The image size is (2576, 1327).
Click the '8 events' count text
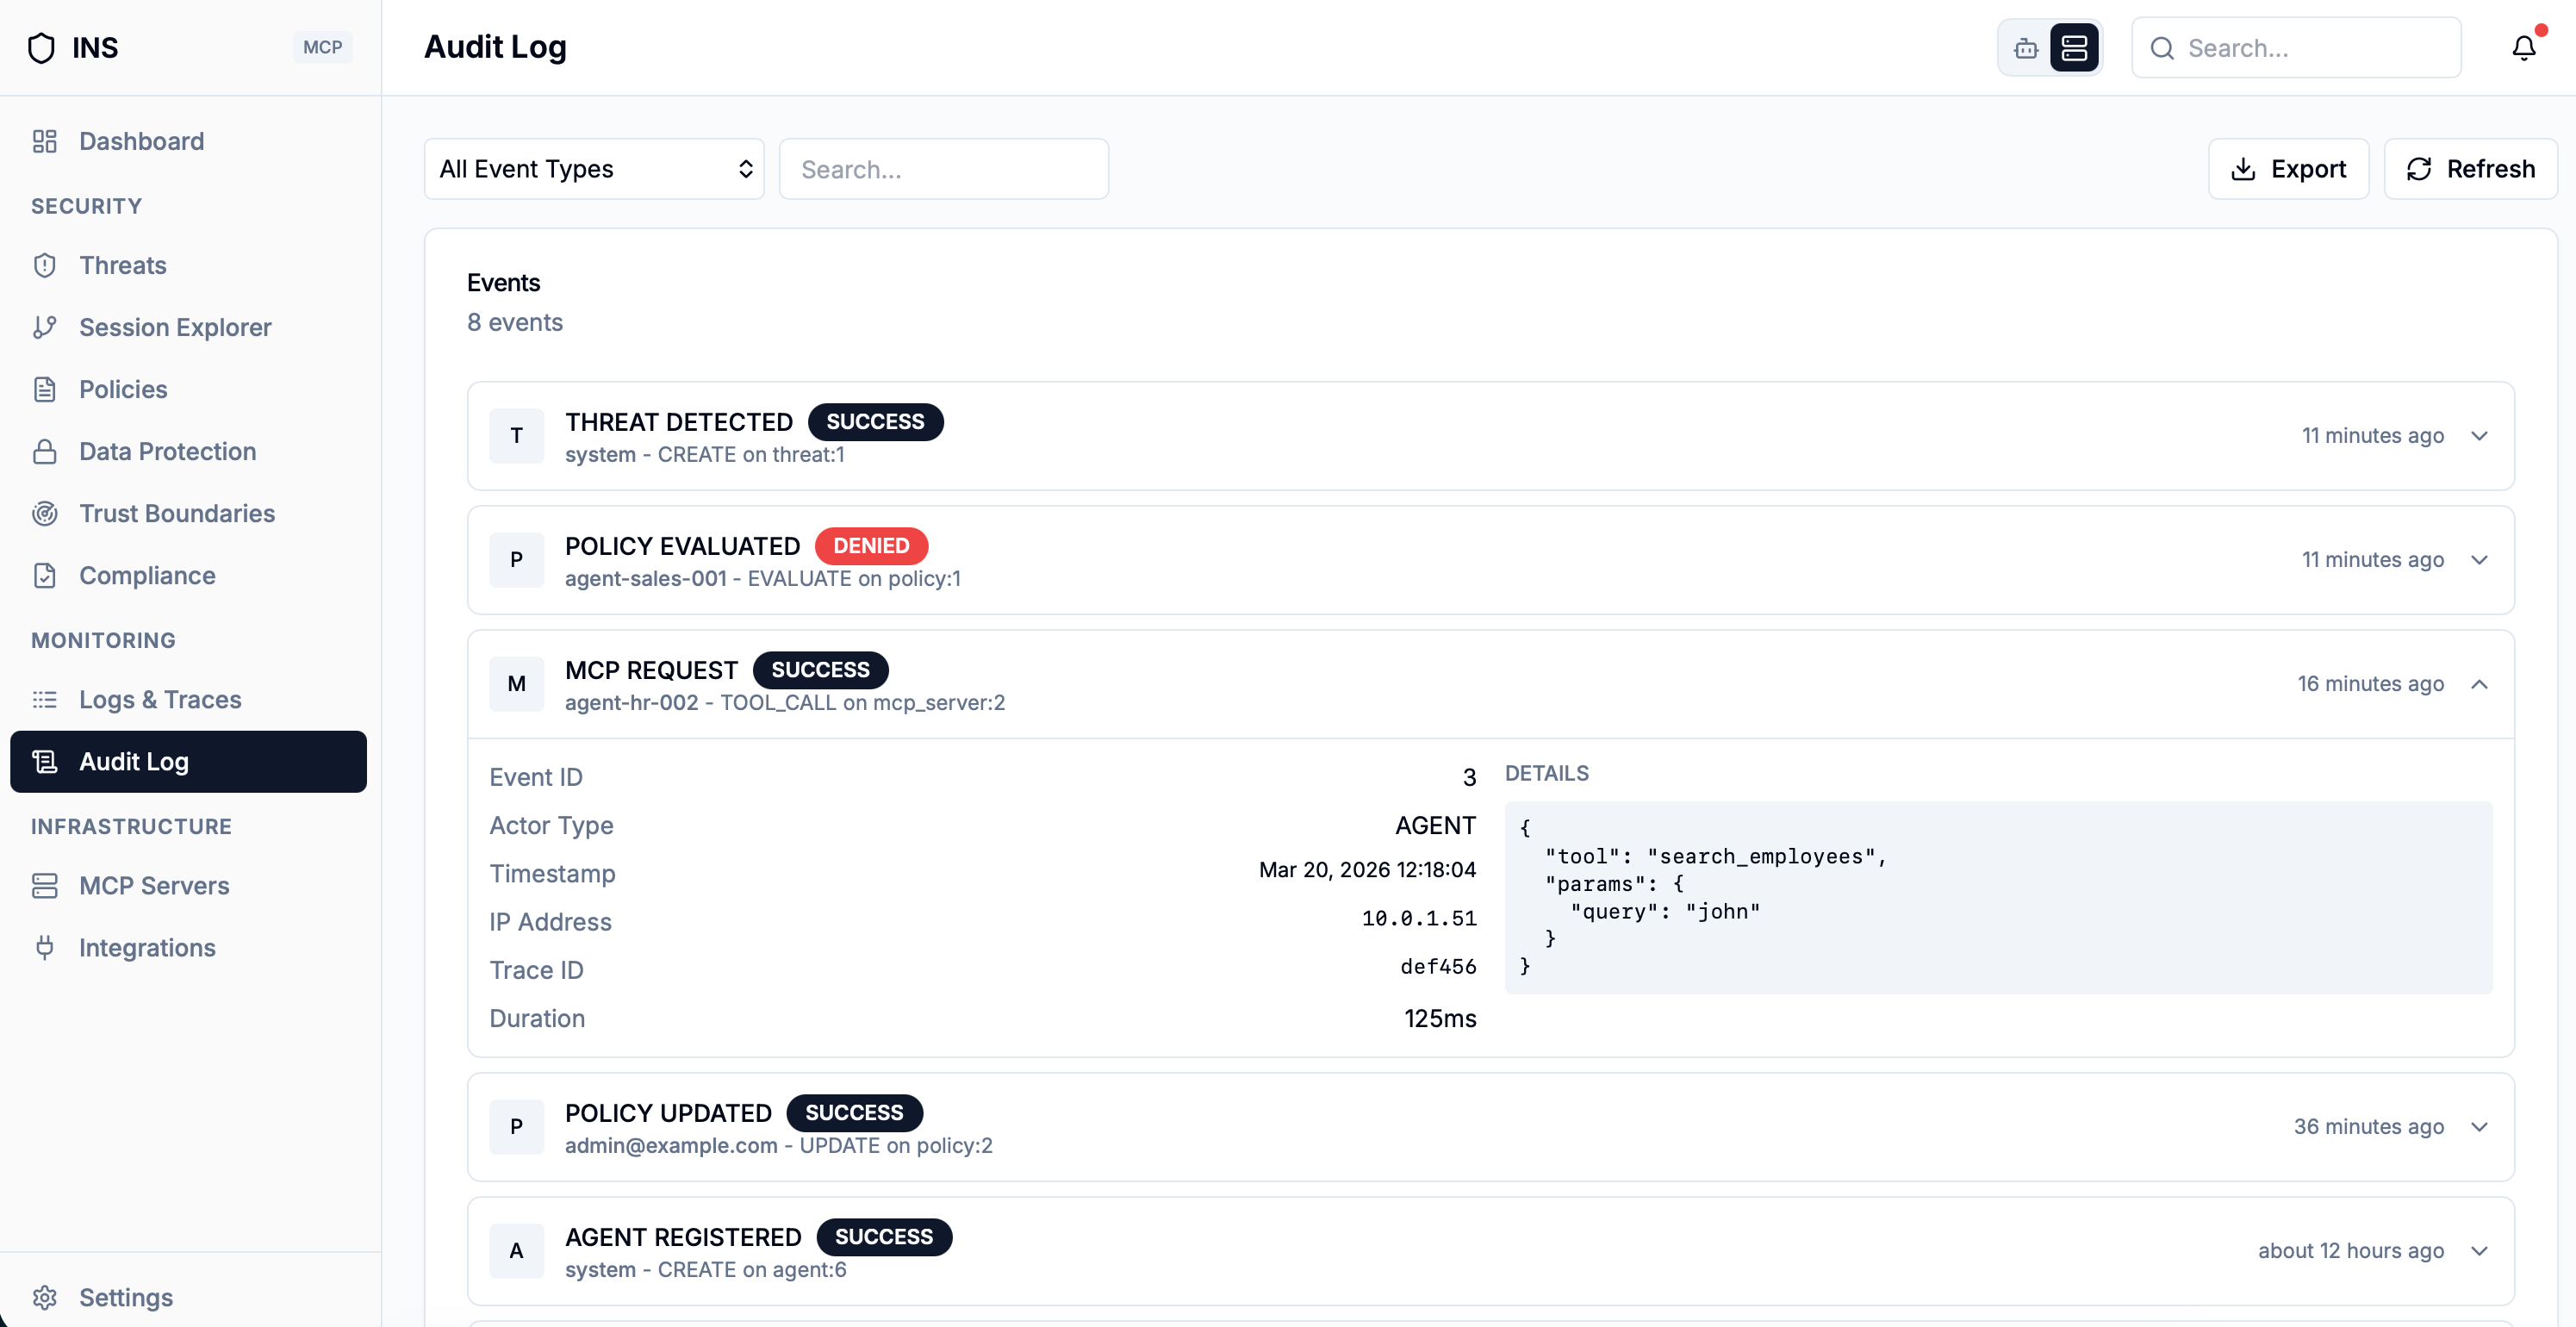[x=515, y=323]
